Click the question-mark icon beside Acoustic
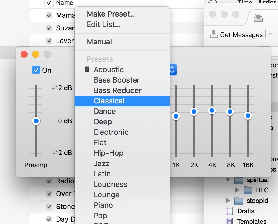Image resolution: width=278 pixels, height=224 pixels. (87, 69)
